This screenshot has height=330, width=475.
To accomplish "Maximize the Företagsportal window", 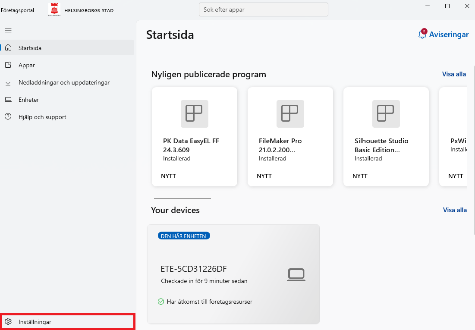I will tap(447, 6).
